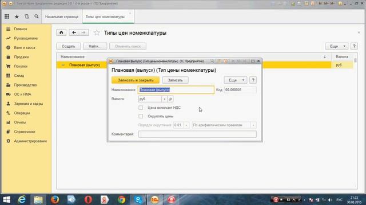Click Записать button in dialog

pyautogui.click(x=176, y=80)
